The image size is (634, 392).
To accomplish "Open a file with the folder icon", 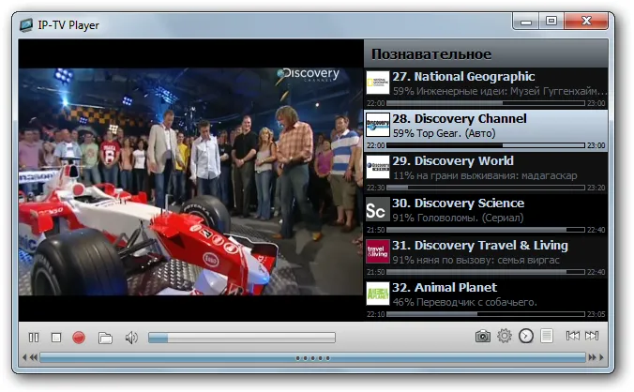I will pyautogui.click(x=105, y=338).
